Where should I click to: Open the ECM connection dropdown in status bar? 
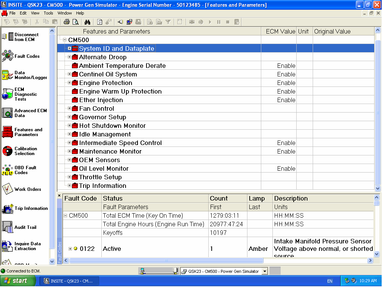[x=265, y=271]
